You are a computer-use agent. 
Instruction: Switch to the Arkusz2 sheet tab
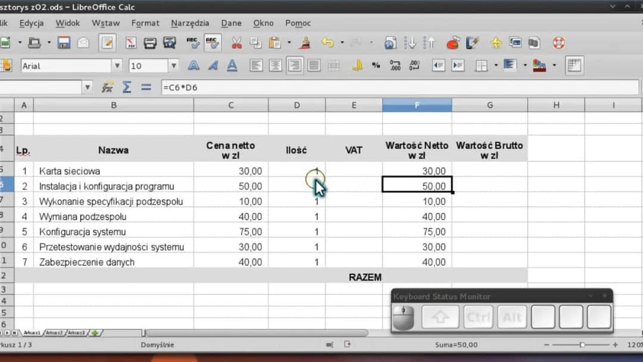point(55,333)
